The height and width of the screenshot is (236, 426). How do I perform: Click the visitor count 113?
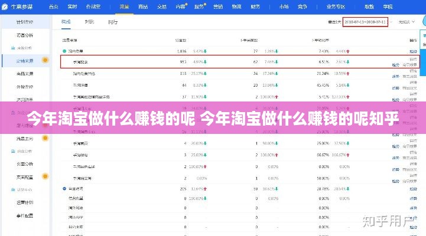[183, 74]
